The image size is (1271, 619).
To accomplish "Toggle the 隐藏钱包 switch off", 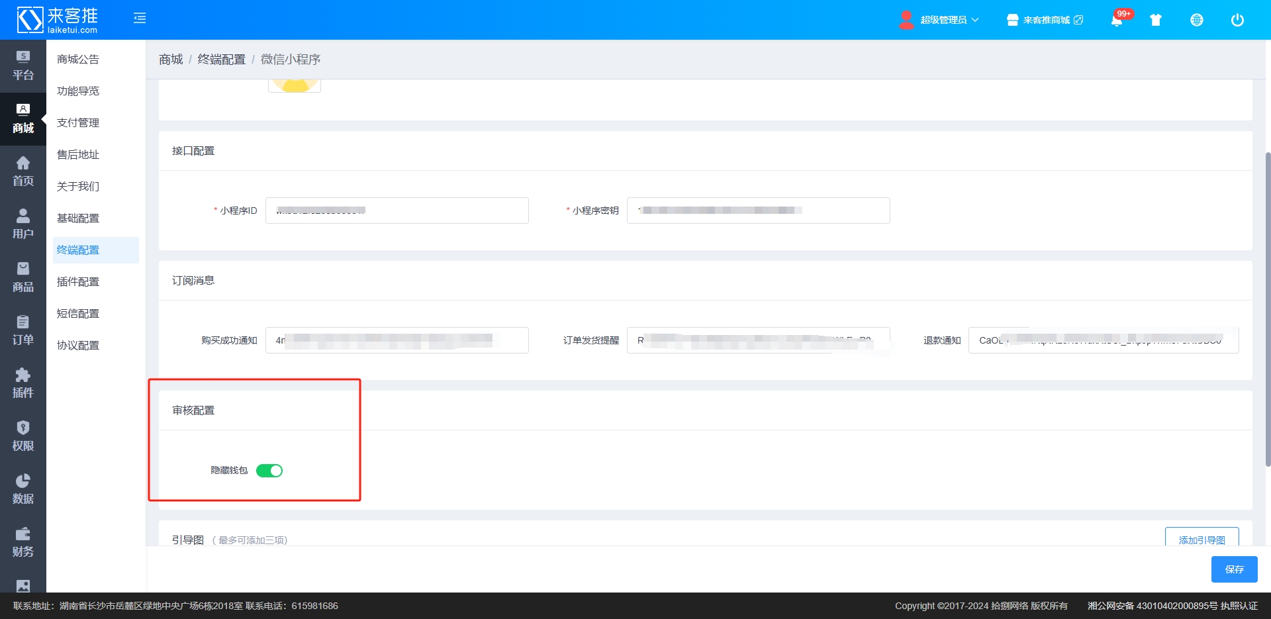I will coord(269,471).
